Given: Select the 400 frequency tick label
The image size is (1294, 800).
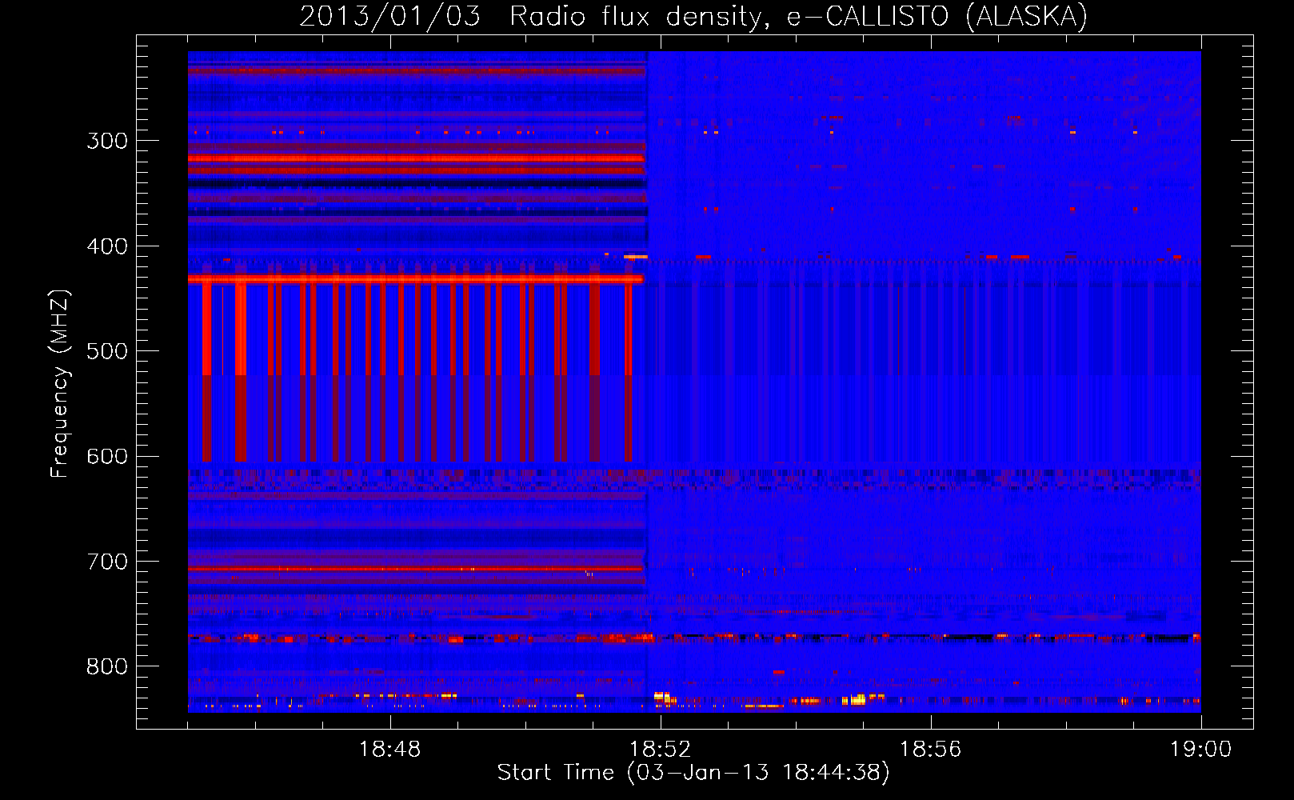Looking at the screenshot, I should point(107,246).
